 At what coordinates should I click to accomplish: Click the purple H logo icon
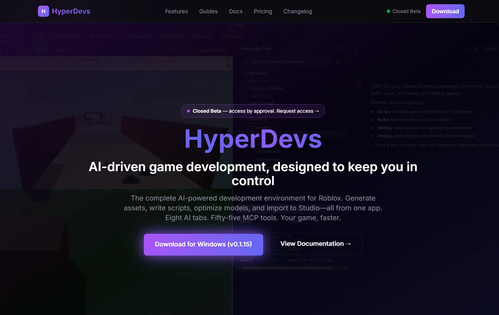43,11
